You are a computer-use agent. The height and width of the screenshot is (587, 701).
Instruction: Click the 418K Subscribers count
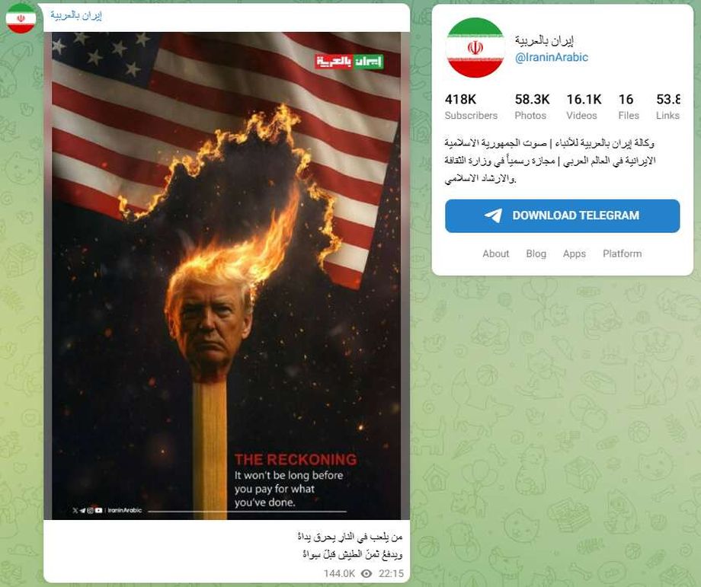coord(471,107)
